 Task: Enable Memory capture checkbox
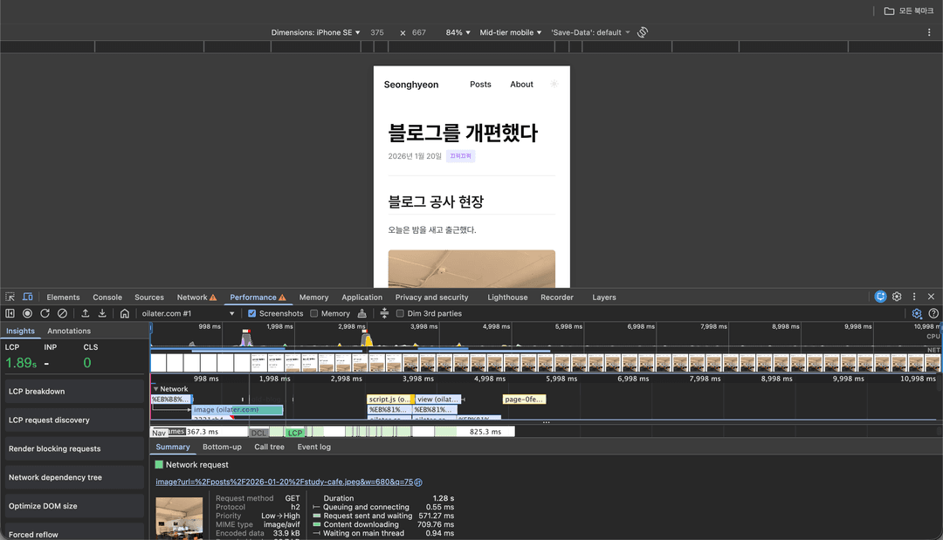pos(314,313)
